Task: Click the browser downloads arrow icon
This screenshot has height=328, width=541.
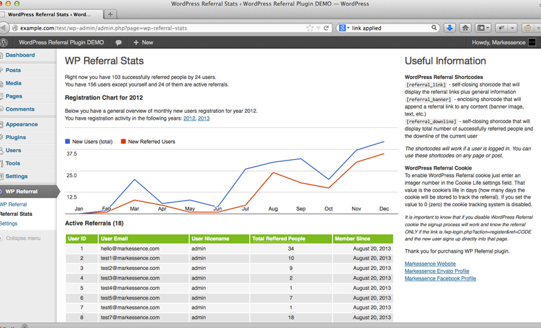Action: click(449, 28)
